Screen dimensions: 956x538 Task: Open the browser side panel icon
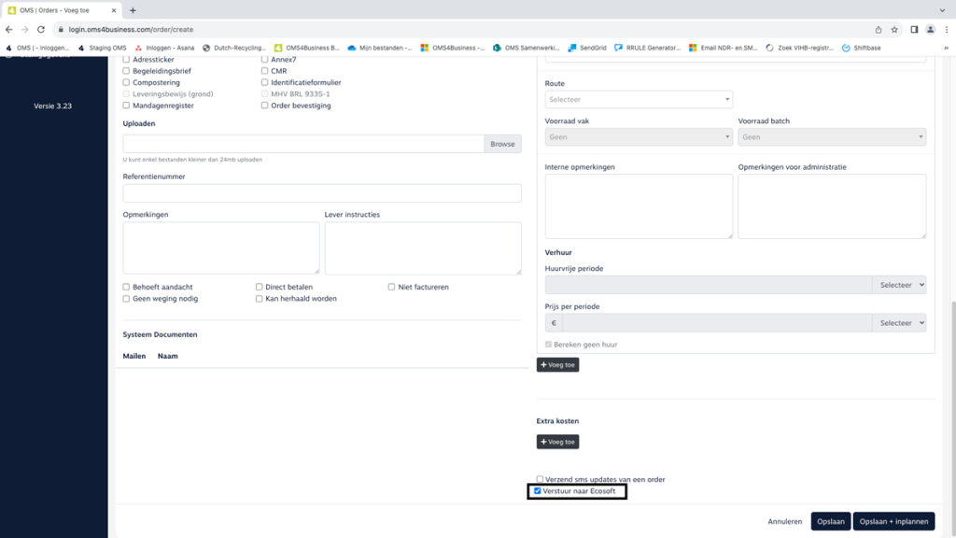pos(914,29)
